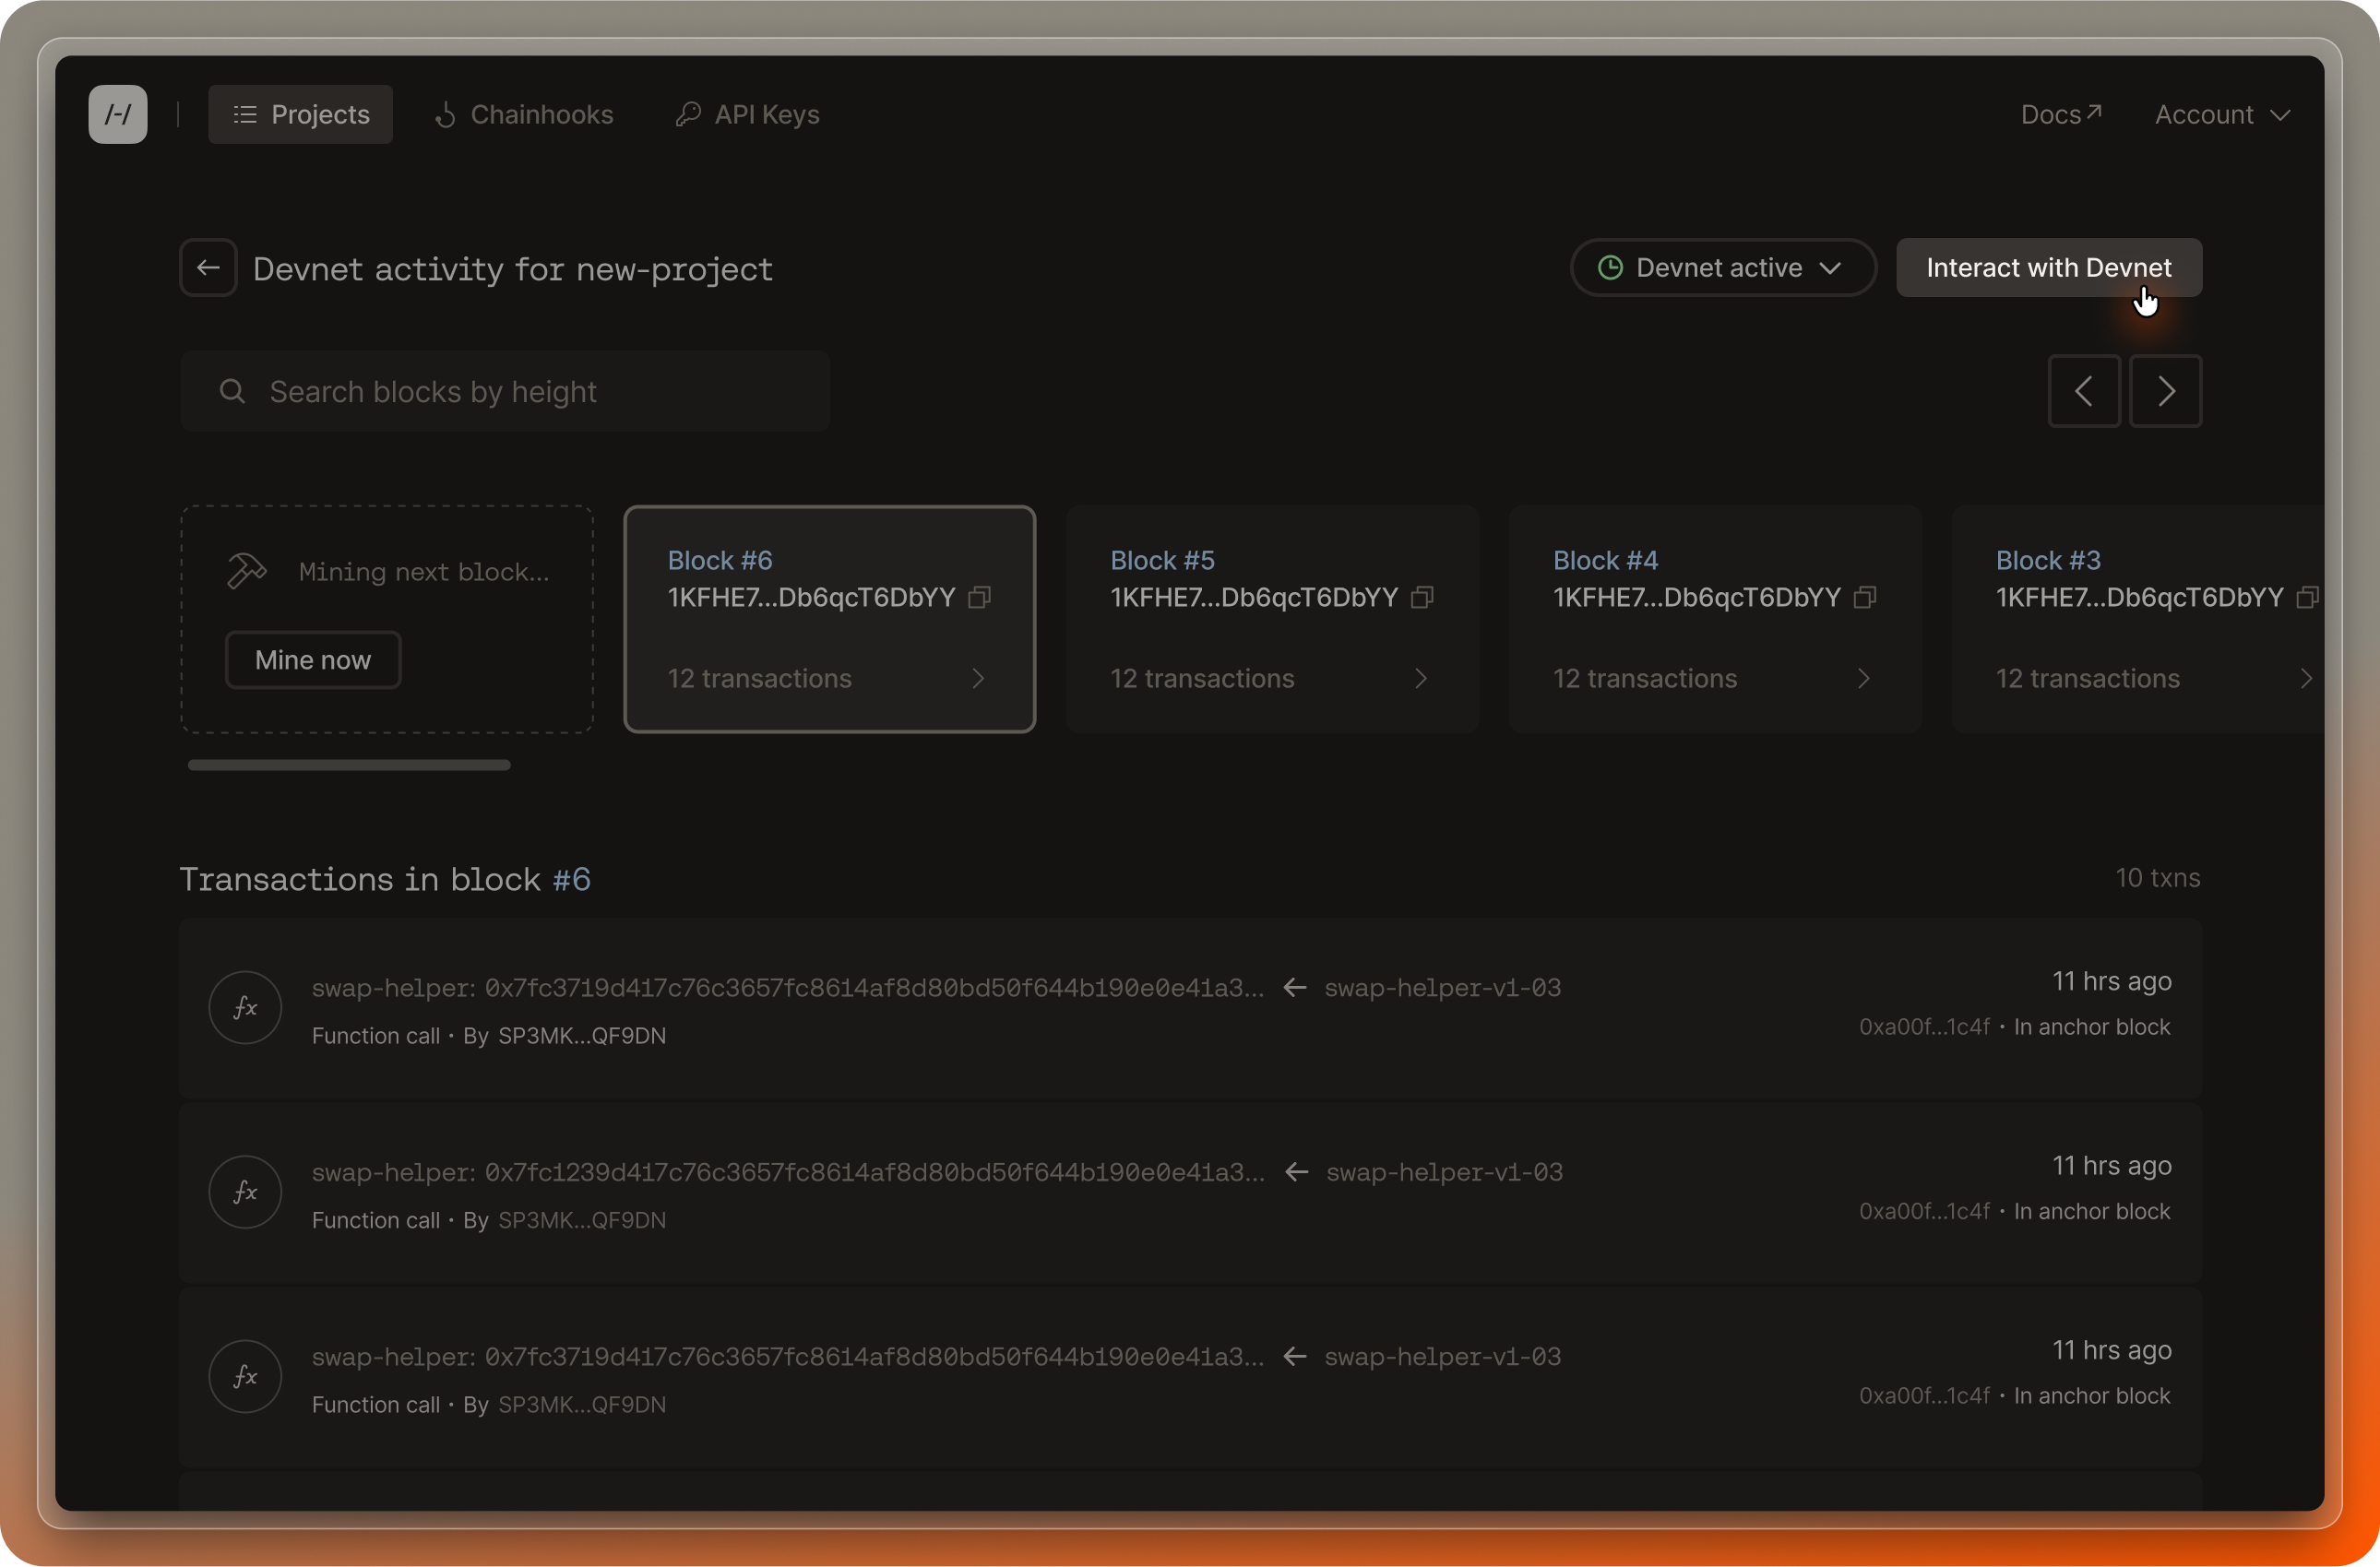
Task: Click Interact with Devnet button
Action: tap(2050, 267)
